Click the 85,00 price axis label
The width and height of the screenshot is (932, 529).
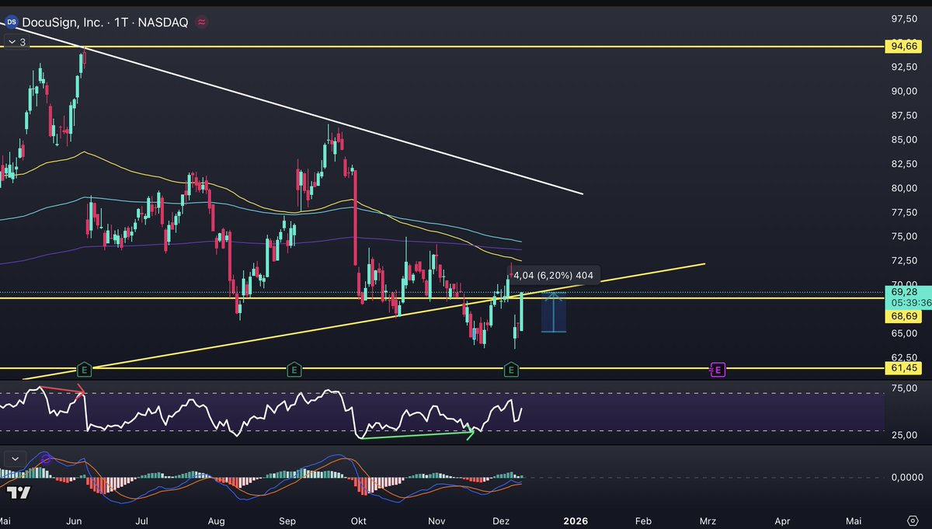[905, 140]
